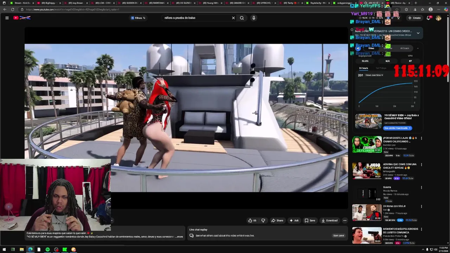The width and height of the screenshot is (450, 253).
Task: Switch to the Young Hittaz browser tab
Action: (210, 3)
